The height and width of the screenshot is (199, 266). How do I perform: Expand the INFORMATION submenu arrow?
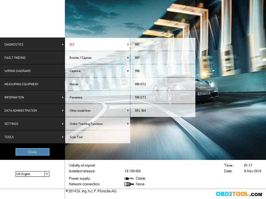pos(63,97)
